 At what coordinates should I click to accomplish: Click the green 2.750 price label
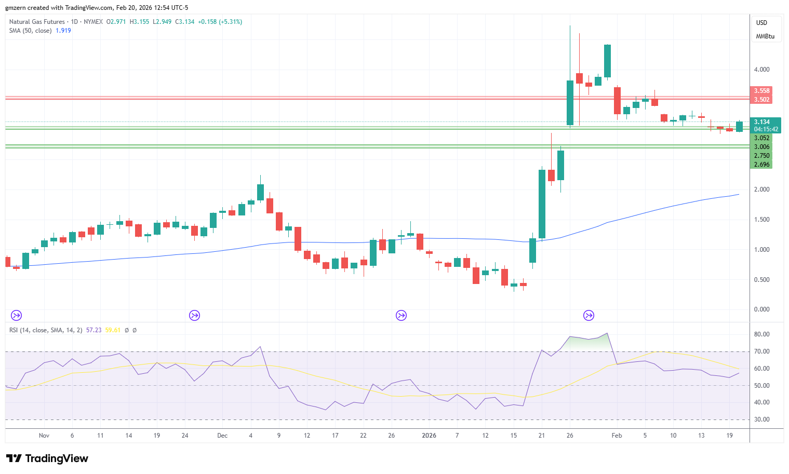(761, 156)
